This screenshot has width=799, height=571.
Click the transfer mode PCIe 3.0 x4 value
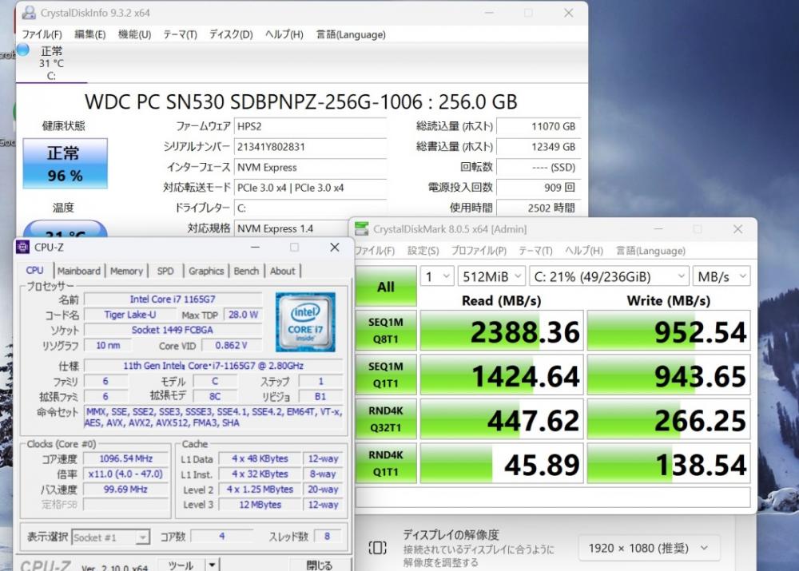(x=310, y=188)
